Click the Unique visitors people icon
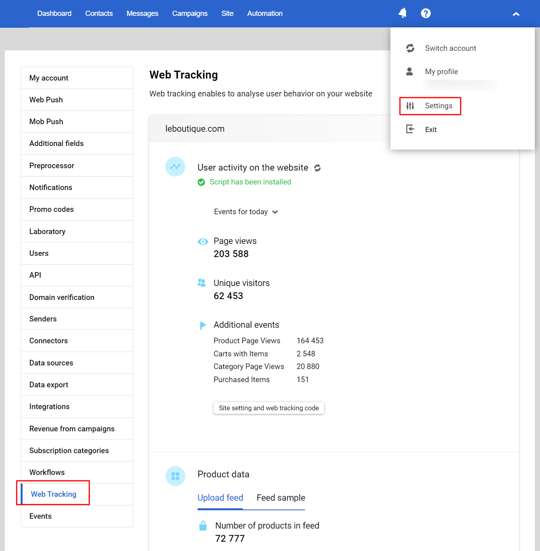This screenshot has width=540, height=551. (202, 283)
